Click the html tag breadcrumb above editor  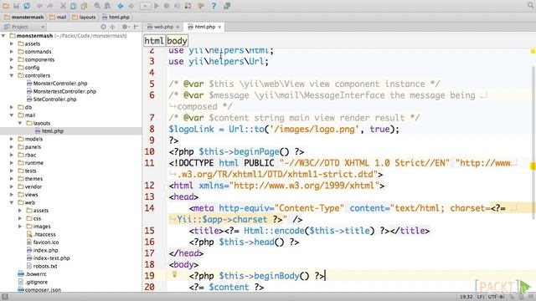tap(154, 41)
